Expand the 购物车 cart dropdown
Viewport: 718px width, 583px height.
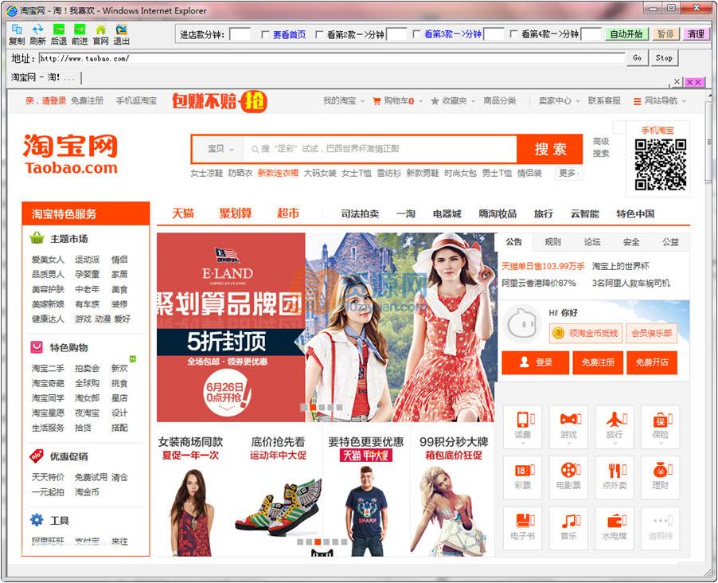pyautogui.click(x=398, y=101)
